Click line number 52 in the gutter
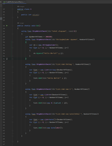Screen dimensions: 112x146 4,103
